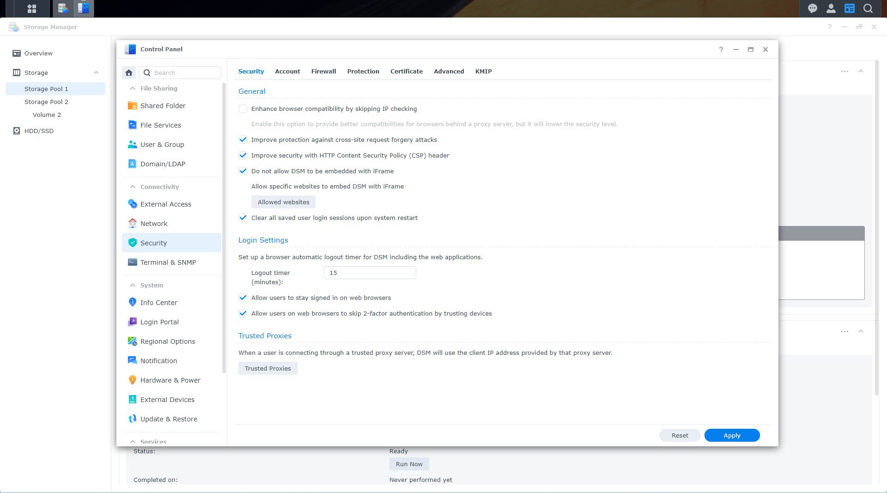Toggle Do not allow DSM iFrame embedding
The height and width of the screenshot is (493, 887).
click(243, 171)
